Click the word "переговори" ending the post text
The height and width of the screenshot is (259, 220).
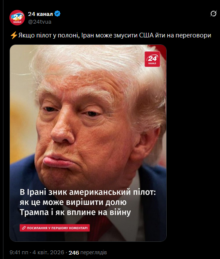tap(193, 36)
